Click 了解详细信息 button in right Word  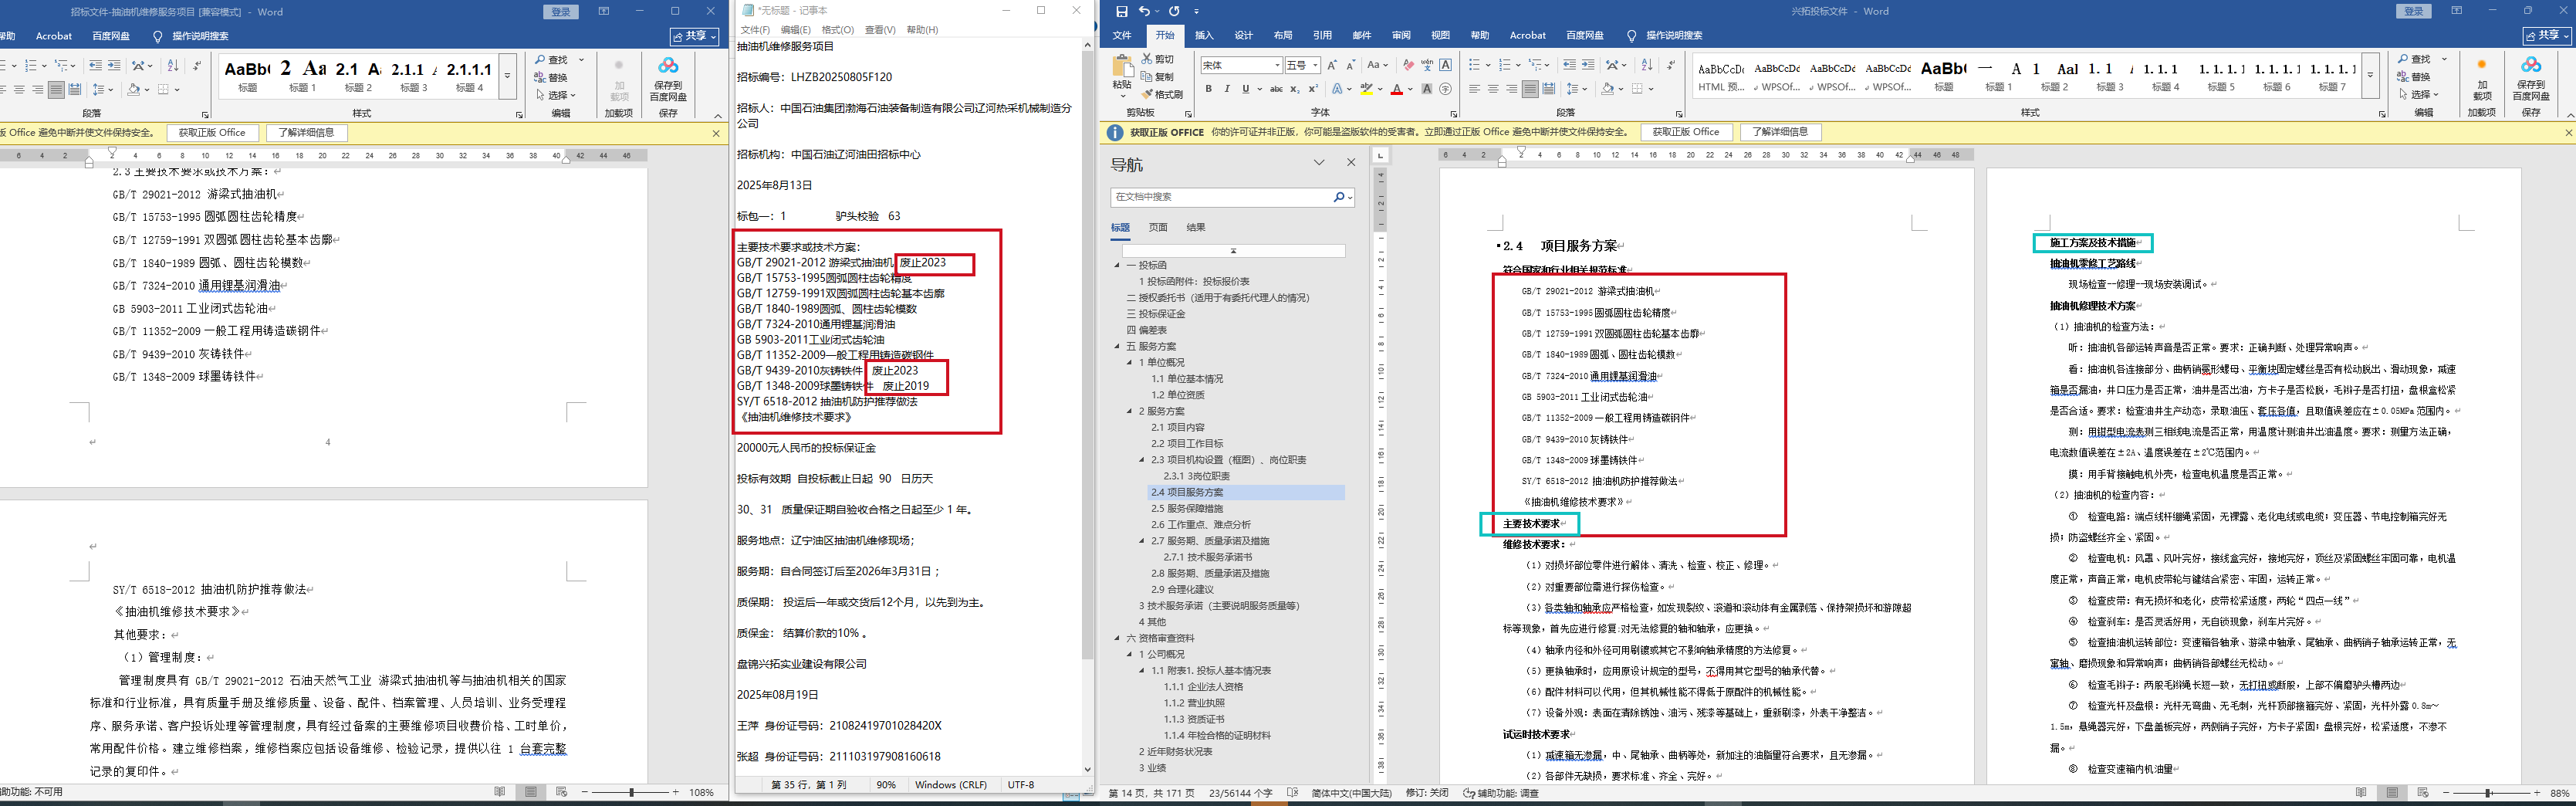1780,132
